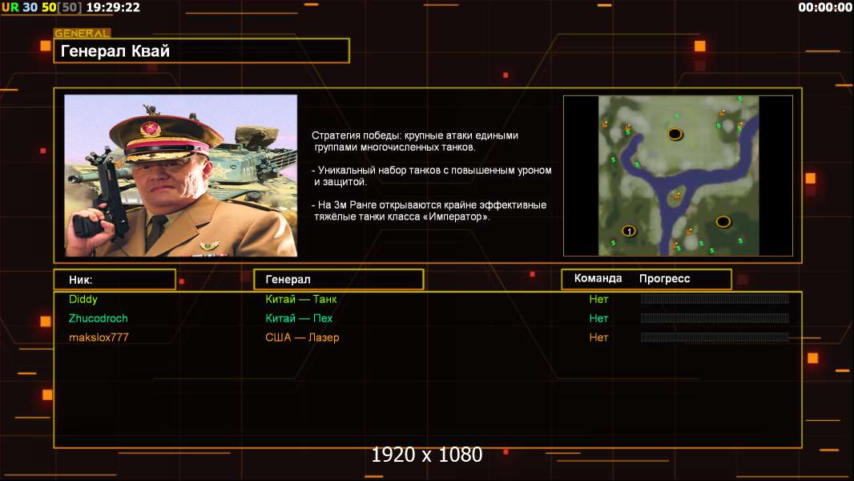Click the "Генерал Квай" title field
The width and height of the screenshot is (854, 481).
(202, 51)
